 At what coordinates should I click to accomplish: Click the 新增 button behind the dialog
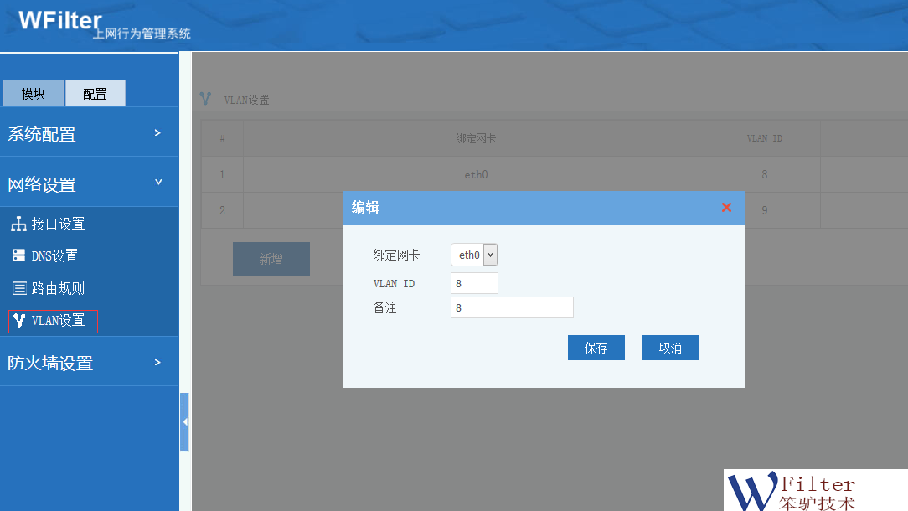271,260
